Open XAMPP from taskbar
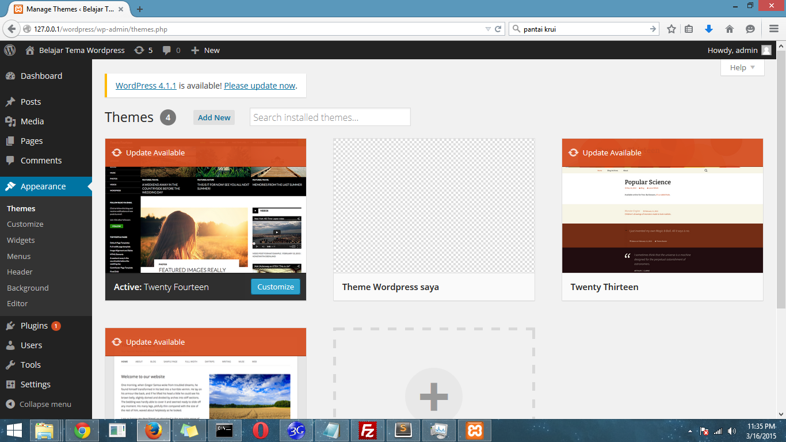 pyautogui.click(x=475, y=430)
